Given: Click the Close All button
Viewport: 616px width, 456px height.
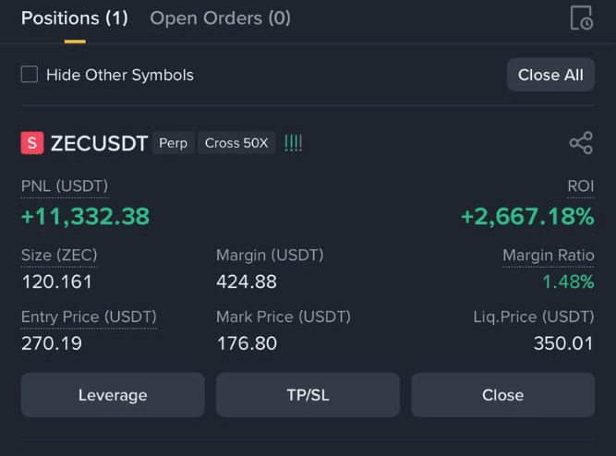Looking at the screenshot, I should pyautogui.click(x=550, y=75).
